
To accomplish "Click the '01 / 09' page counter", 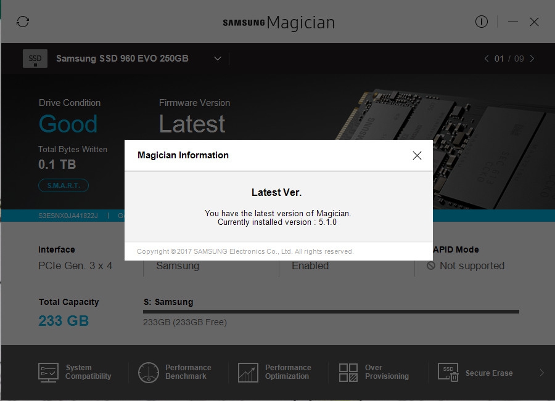I will click(x=509, y=59).
